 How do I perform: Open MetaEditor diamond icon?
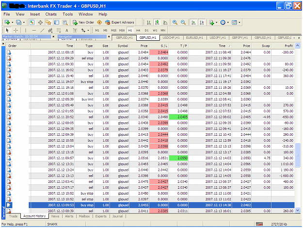pos(99,22)
